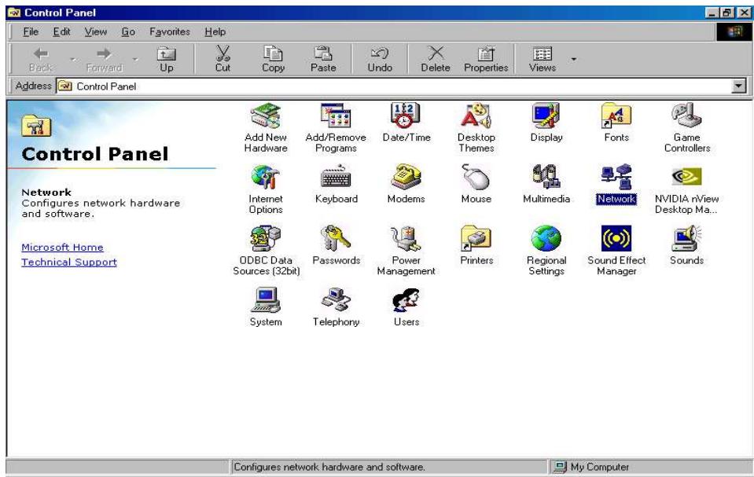Click the Windows logo throbber icon

pos(734,31)
